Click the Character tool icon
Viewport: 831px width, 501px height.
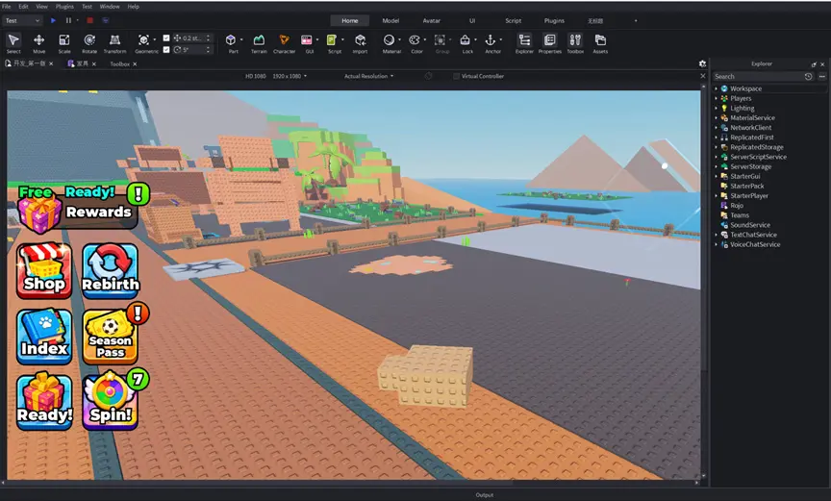284,40
